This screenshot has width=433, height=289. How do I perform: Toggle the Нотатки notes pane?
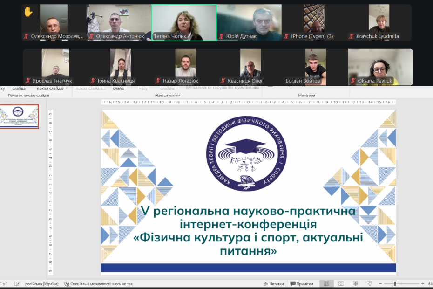[273, 283]
